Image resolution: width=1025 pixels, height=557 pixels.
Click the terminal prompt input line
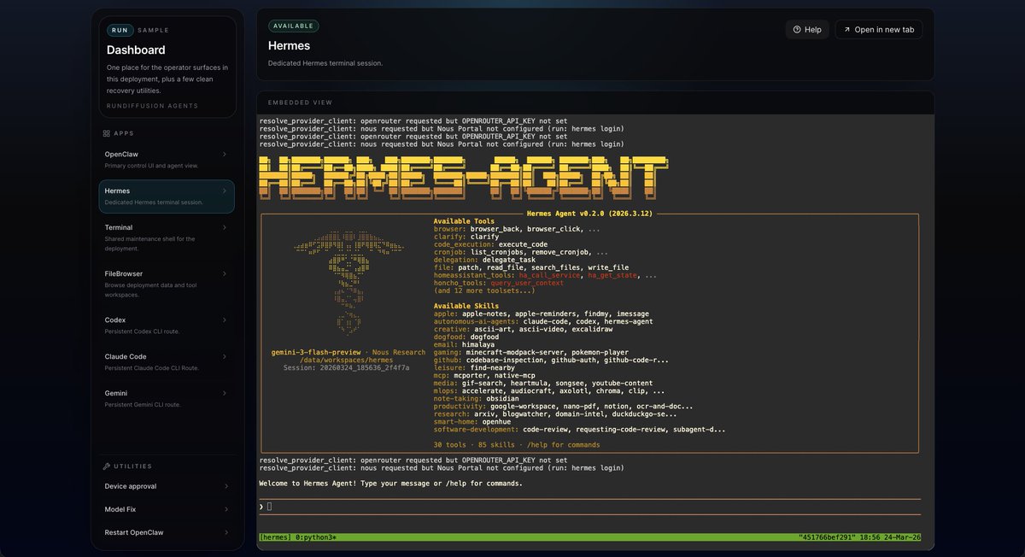(x=589, y=507)
